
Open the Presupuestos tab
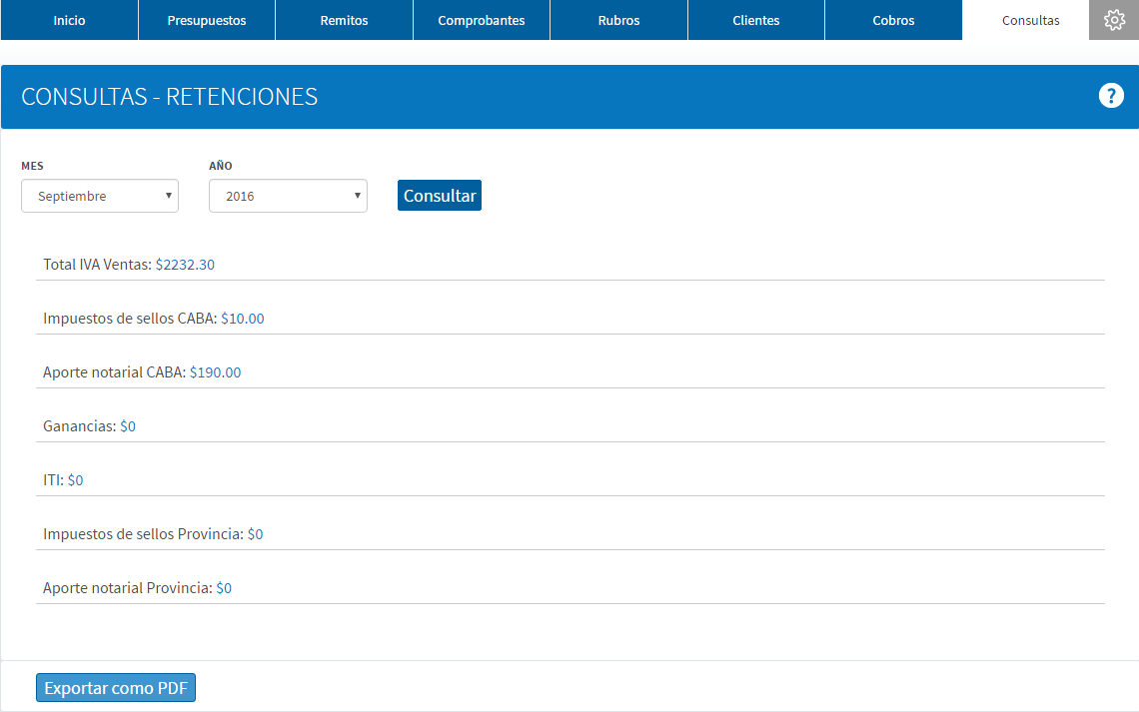pyautogui.click(x=206, y=20)
